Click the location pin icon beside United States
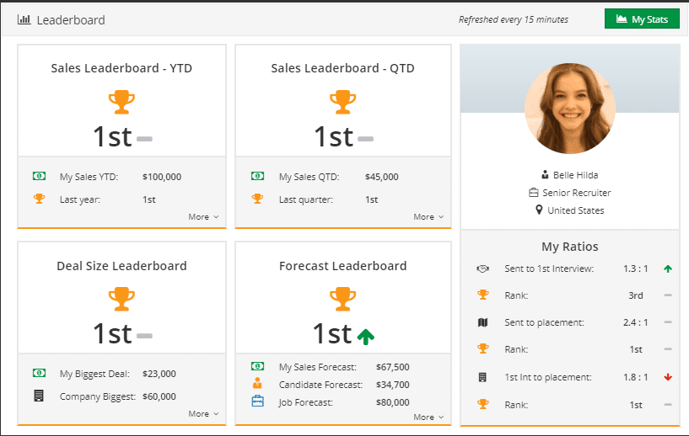Screen dimensions: 689x436 (x=539, y=210)
